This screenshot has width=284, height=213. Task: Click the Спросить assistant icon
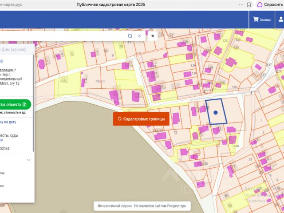pos(260,5)
